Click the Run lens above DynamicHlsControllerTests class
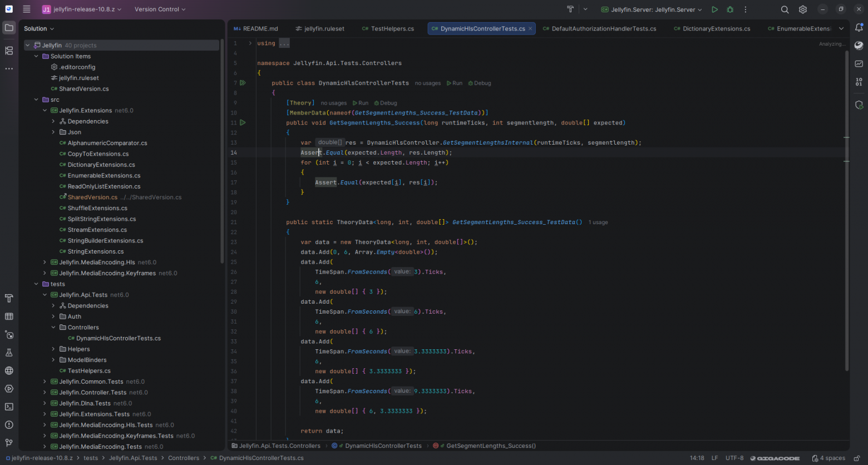The image size is (868, 465). tap(455, 83)
